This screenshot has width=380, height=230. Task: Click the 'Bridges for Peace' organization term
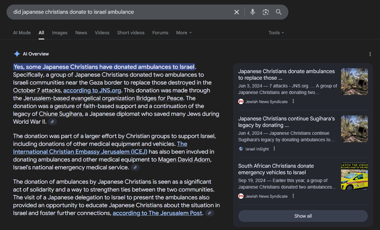(x=103, y=98)
